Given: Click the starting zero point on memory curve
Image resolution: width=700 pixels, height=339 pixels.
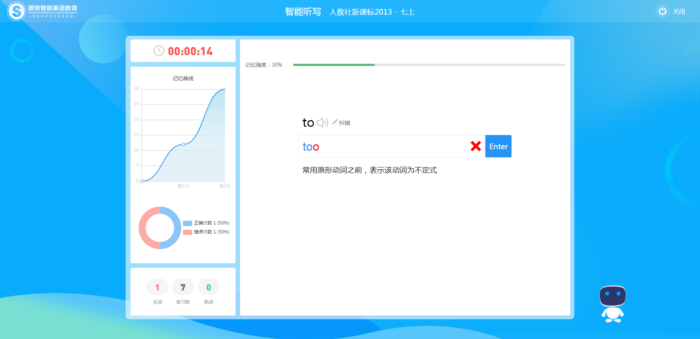Looking at the screenshot, I should (142, 181).
